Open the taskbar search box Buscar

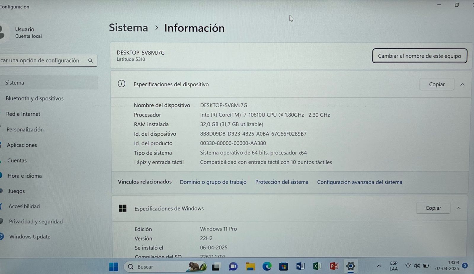pos(165,267)
